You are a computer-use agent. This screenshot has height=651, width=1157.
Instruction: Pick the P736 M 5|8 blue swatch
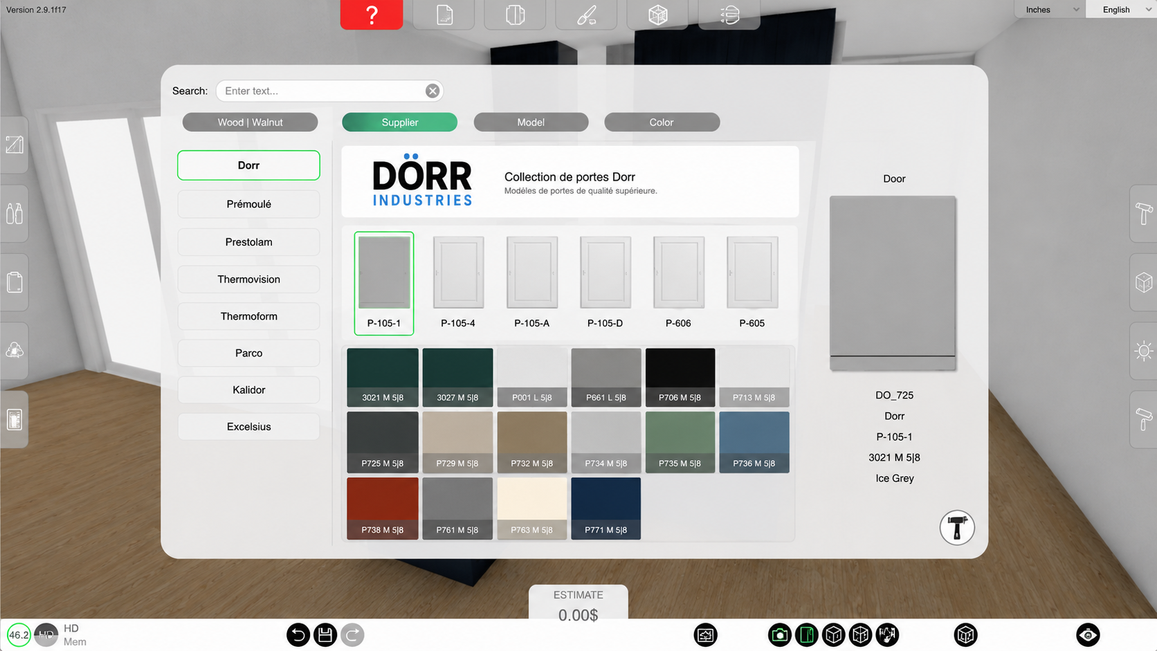pyautogui.click(x=754, y=442)
